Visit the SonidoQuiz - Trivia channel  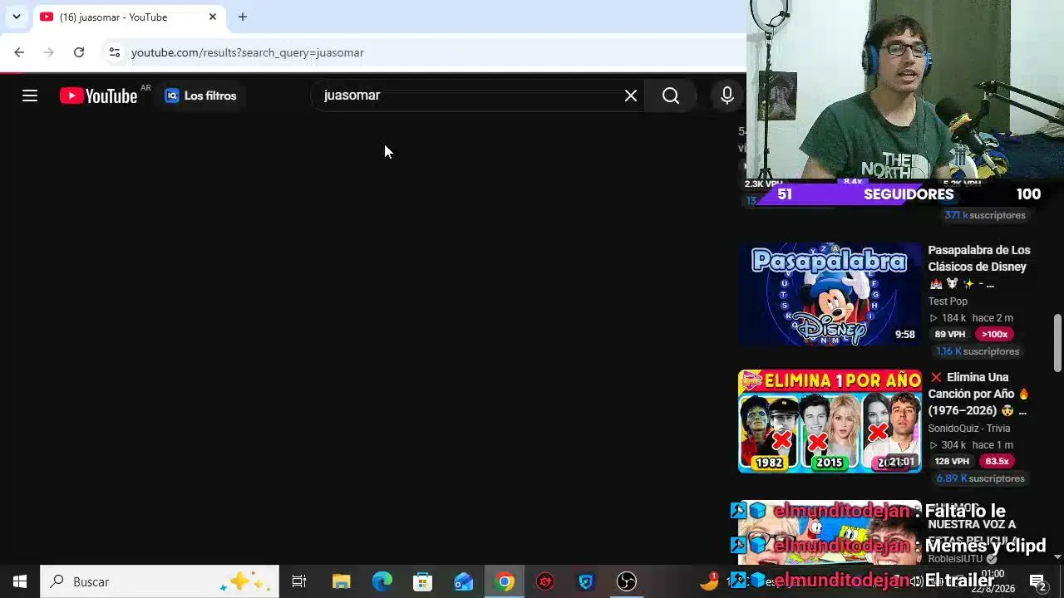[969, 429]
